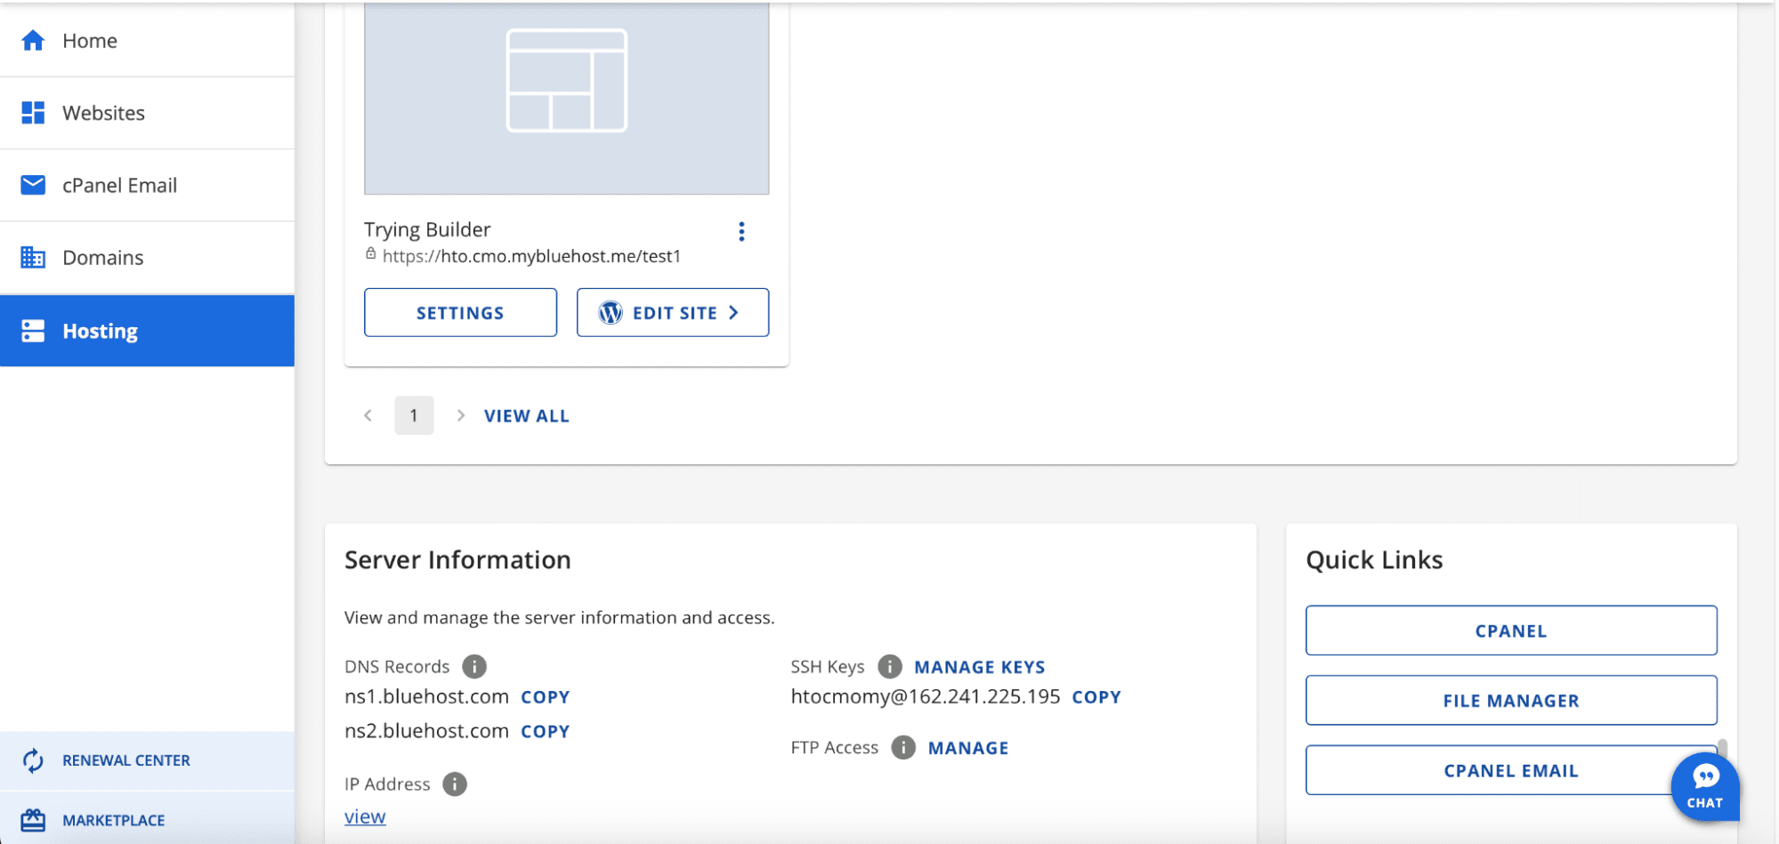Open the Chat support bubble
The width and height of the screenshot is (1779, 844).
(x=1704, y=786)
